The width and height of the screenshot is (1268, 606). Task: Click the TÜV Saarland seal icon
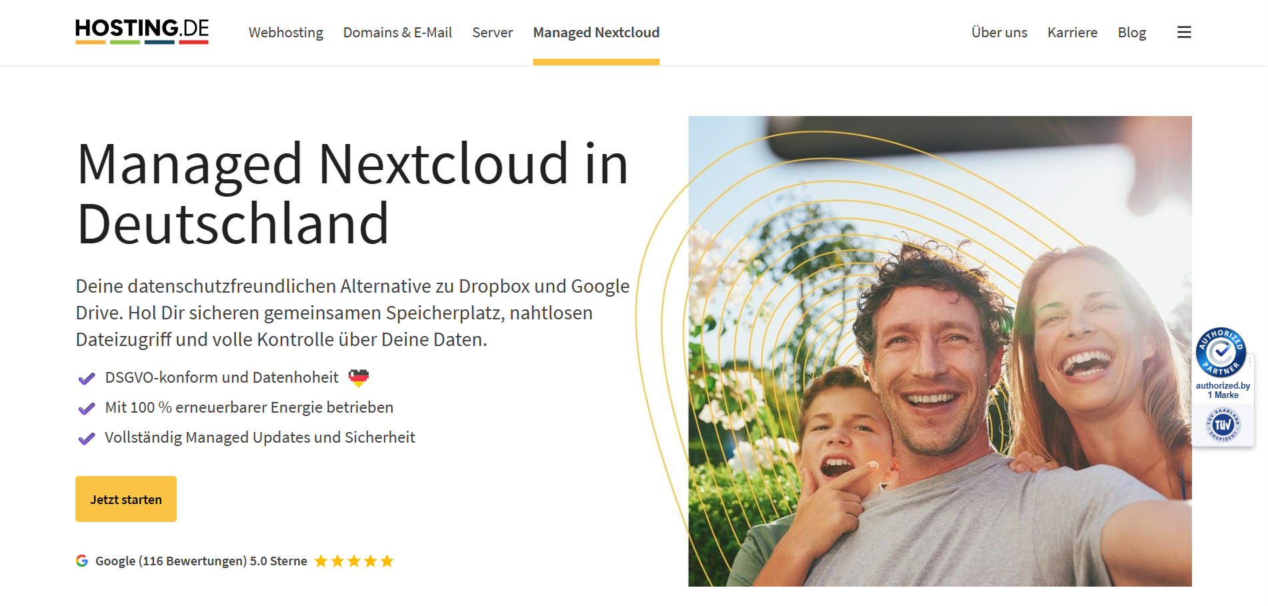1223,425
